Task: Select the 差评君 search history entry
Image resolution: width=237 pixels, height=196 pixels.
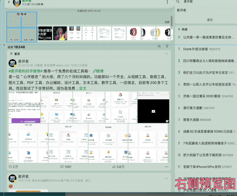Action: [181, 10]
